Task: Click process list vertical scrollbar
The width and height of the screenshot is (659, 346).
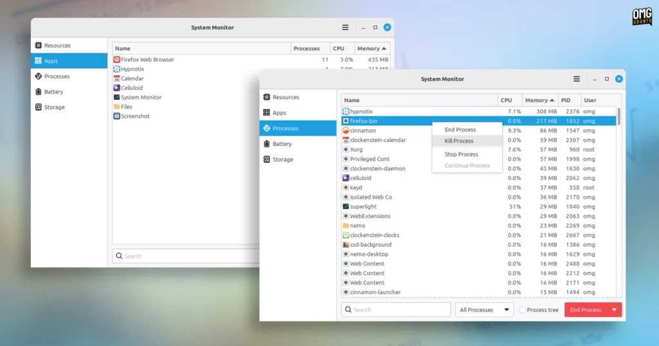Action: click(618, 116)
